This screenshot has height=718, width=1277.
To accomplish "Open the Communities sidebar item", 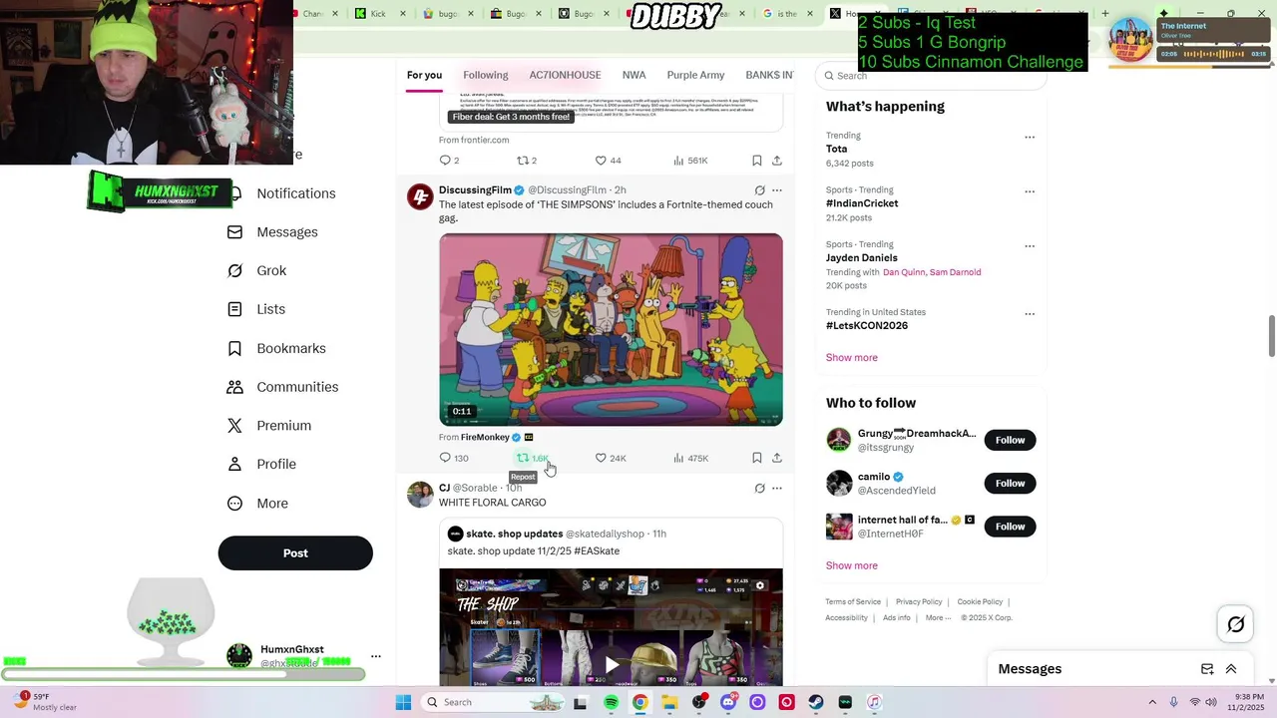I will pos(282,387).
